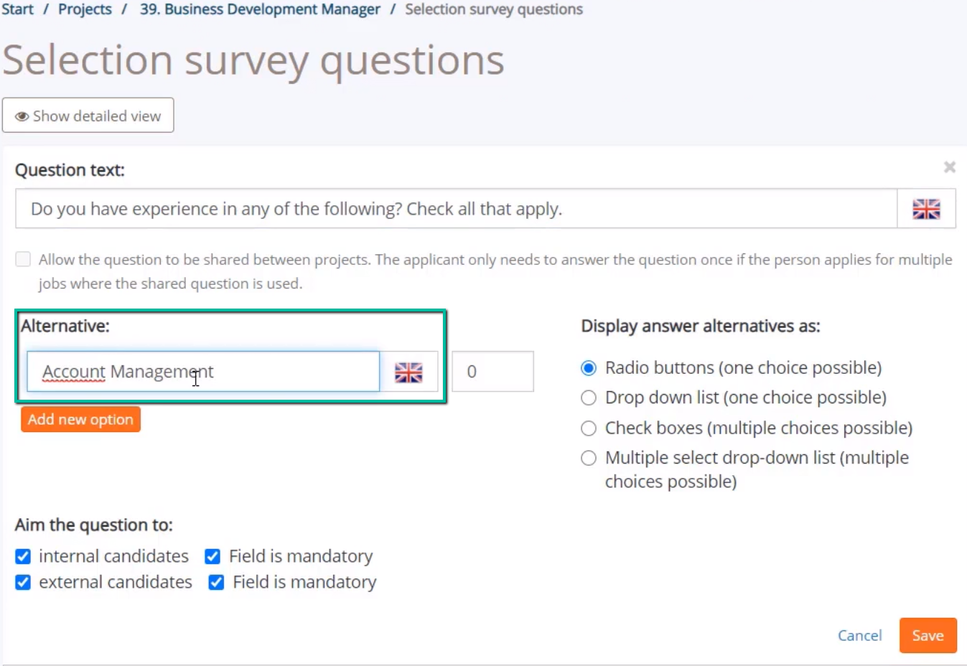Select Radio buttons (one choice possible)
Image resolution: width=967 pixels, height=666 pixels.
coord(589,368)
